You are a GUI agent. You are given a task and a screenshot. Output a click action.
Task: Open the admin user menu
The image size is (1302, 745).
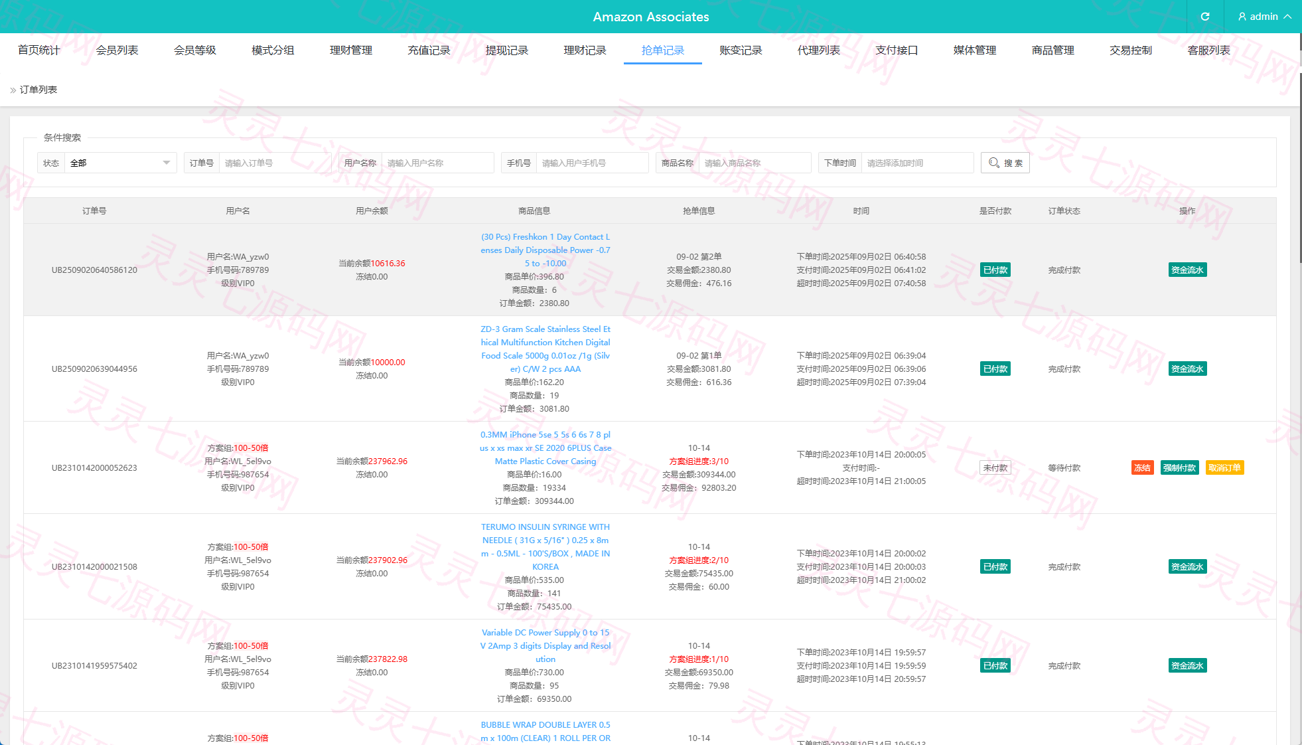1264,17
